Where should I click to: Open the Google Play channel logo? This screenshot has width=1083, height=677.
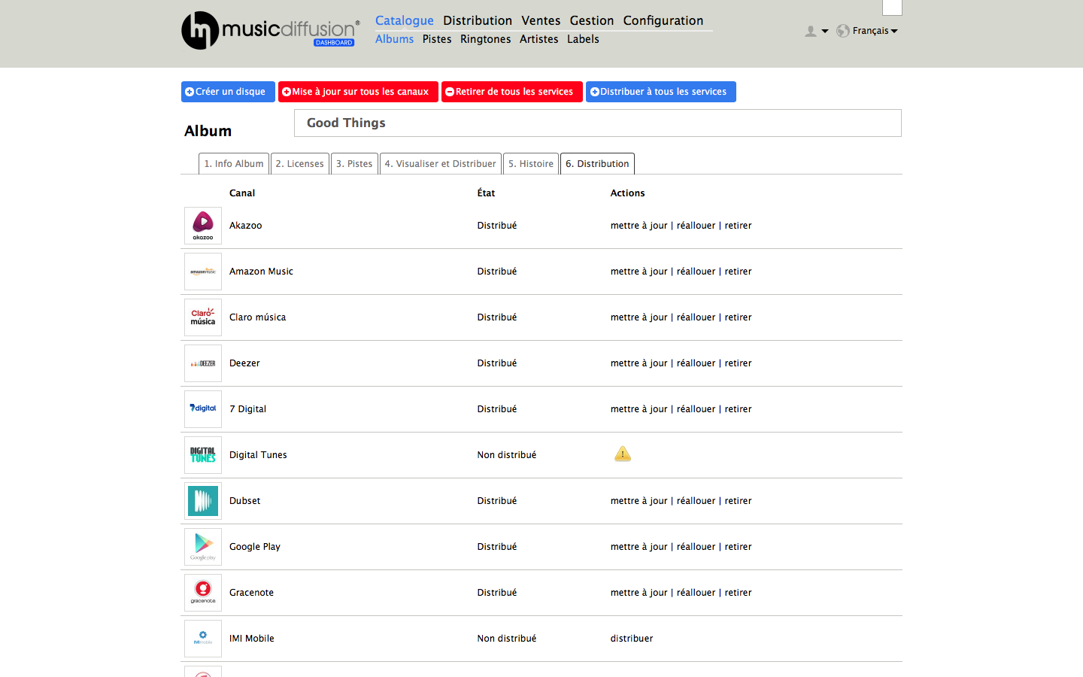pyautogui.click(x=203, y=547)
